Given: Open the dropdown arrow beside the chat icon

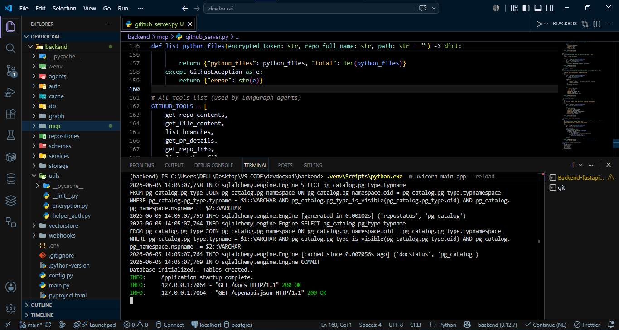Looking at the screenshot, I should [434, 8].
